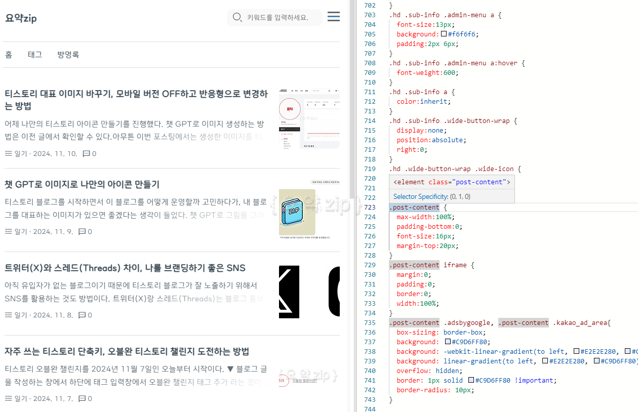This screenshot has width=638, height=412.
Task: Click thumbnail of 티스토리 대표 이미지 post
Action: pos(309,118)
